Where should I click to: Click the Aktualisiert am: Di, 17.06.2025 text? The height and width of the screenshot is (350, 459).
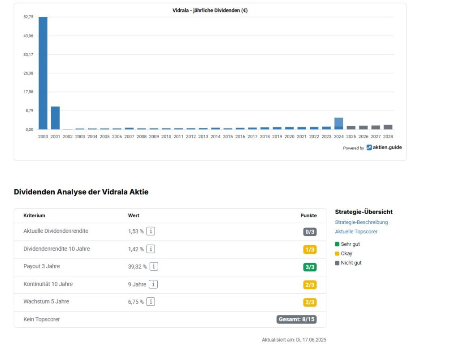(294, 340)
